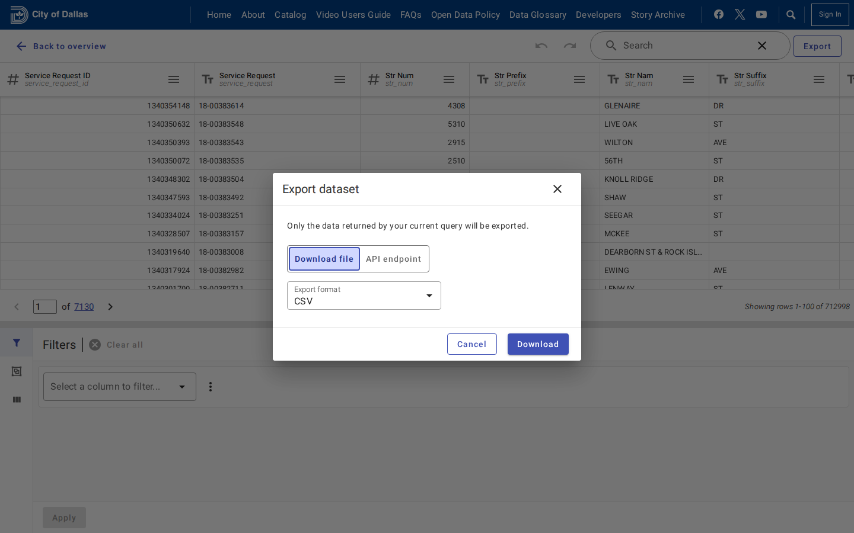Close the Export dataset dialog
The width and height of the screenshot is (854, 533).
(557, 189)
